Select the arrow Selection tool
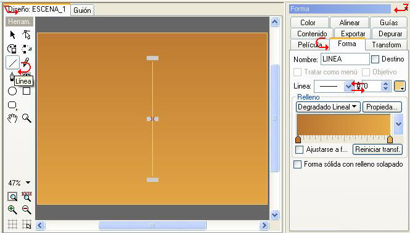410x233 pixels. tap(12, 34)
